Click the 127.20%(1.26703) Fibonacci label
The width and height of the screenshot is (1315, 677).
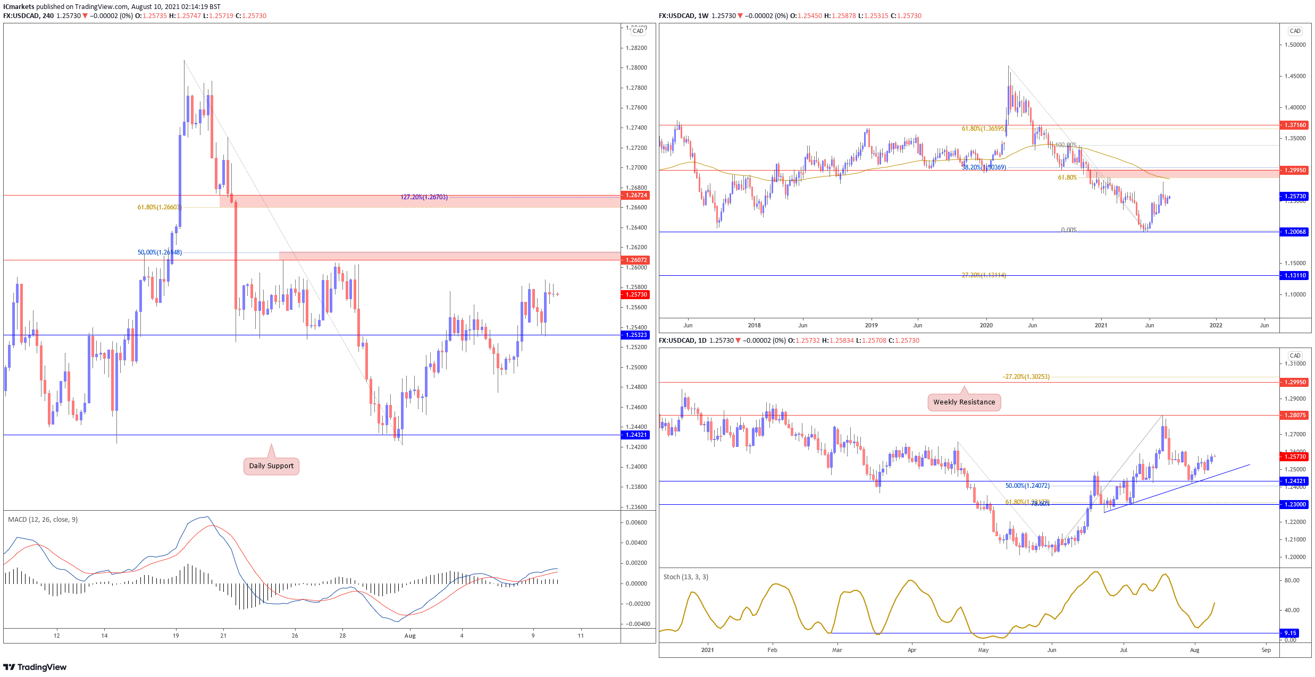(x=424, y=197)
